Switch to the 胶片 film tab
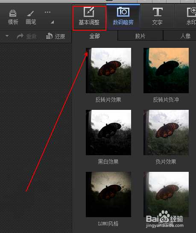Screen dimensions: 196x233 140,36
